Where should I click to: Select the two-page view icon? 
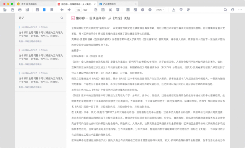103,10
